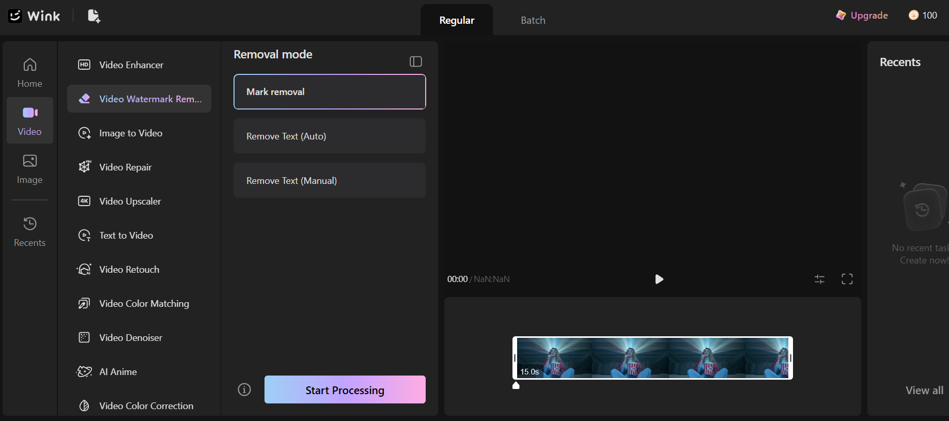Open Video Repair tool

click(139, 167)
